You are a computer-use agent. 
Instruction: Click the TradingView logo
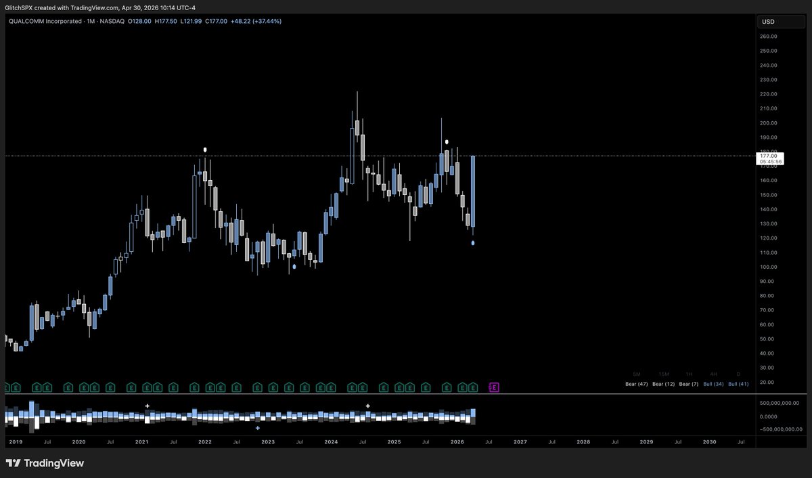pos(45,464)
